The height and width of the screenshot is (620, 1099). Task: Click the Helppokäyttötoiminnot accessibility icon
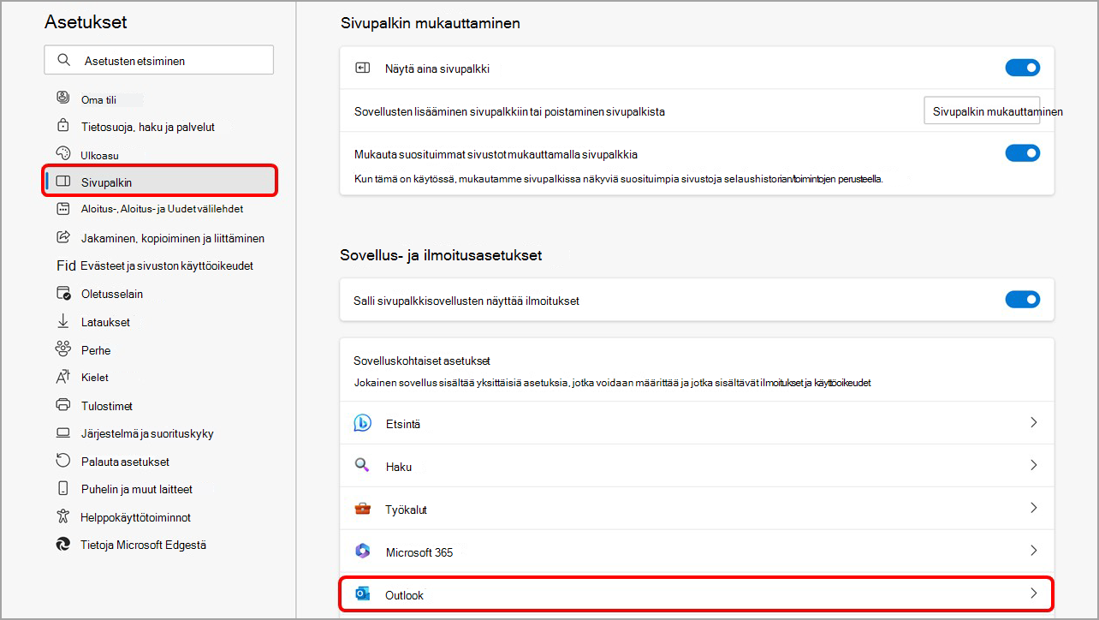62,516
